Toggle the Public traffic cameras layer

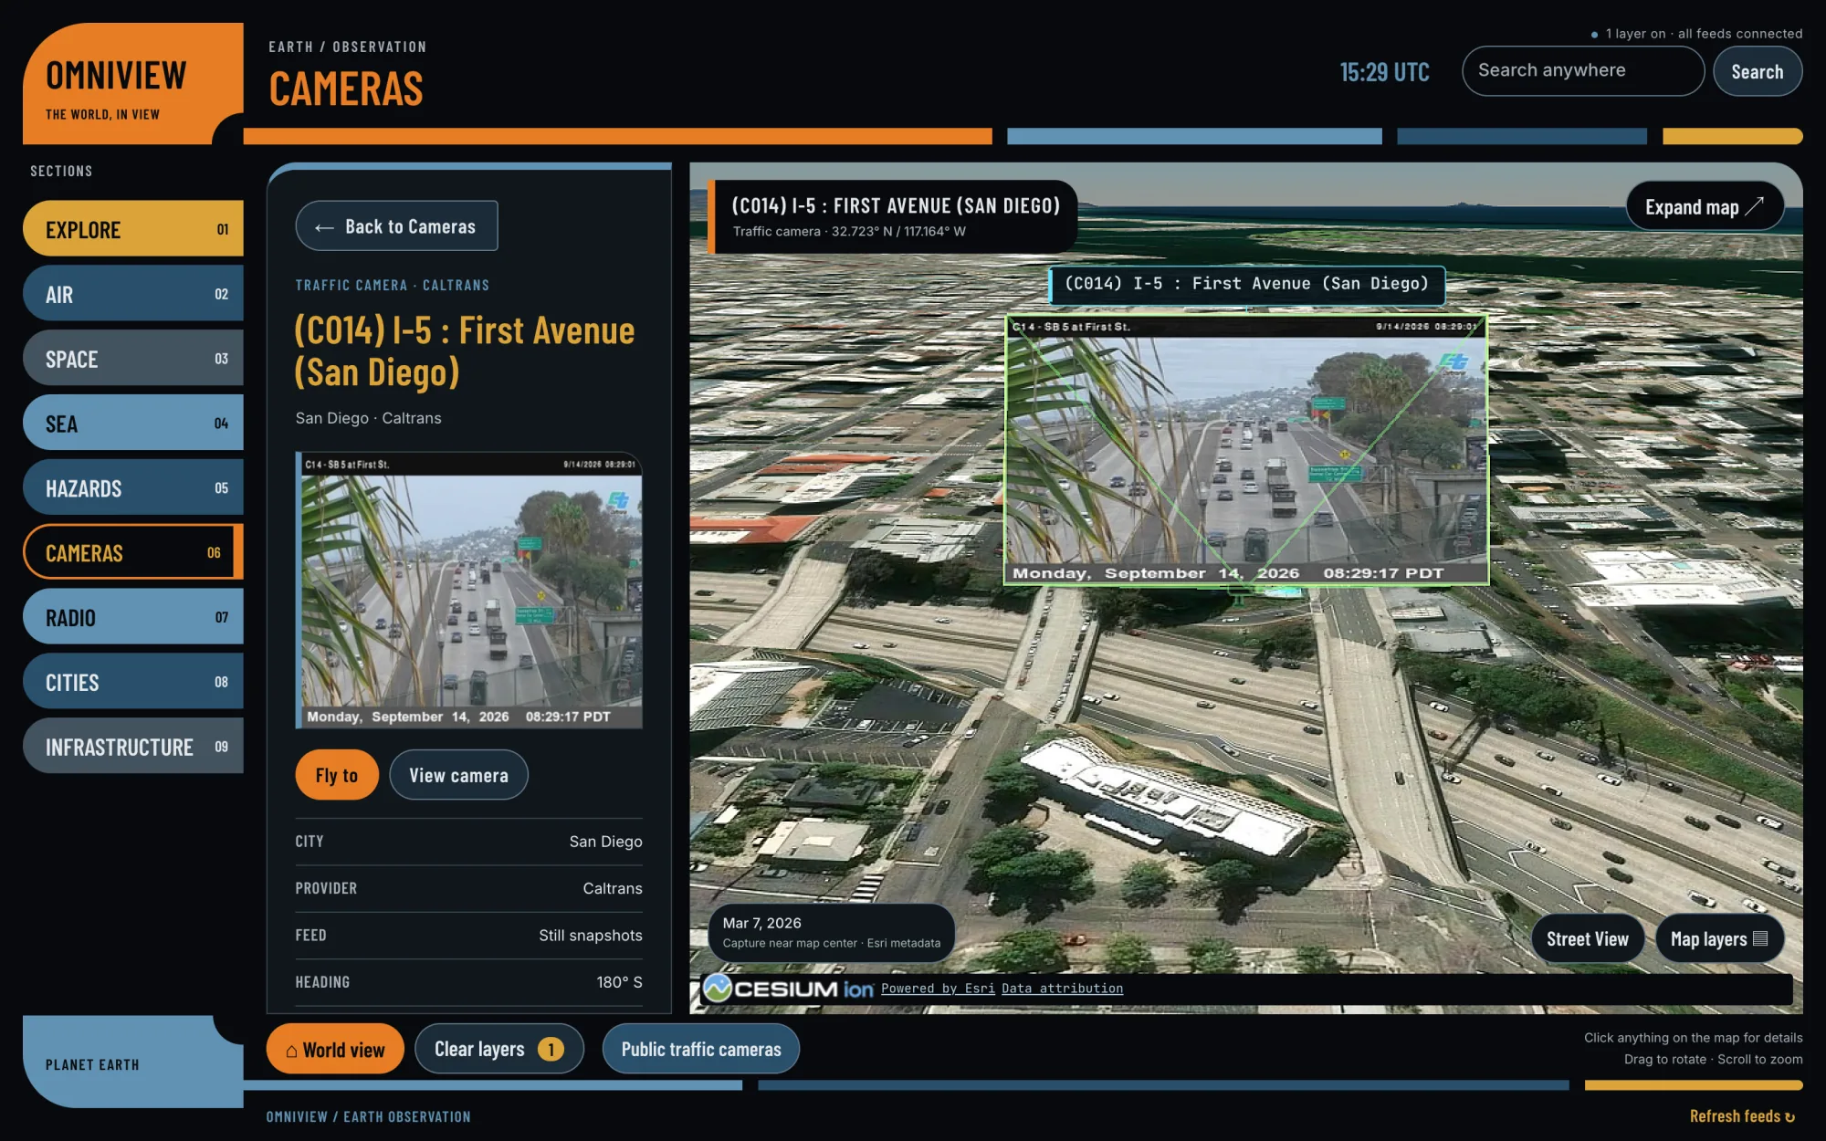click(x=701, y=1050)
